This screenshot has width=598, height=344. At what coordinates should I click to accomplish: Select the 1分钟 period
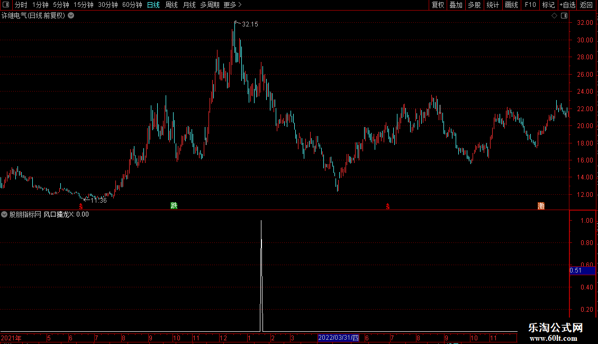[x=40, y=5]
